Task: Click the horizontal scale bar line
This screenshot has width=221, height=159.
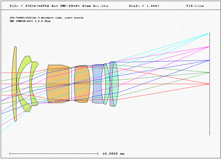Action: (x=54, y=154)
